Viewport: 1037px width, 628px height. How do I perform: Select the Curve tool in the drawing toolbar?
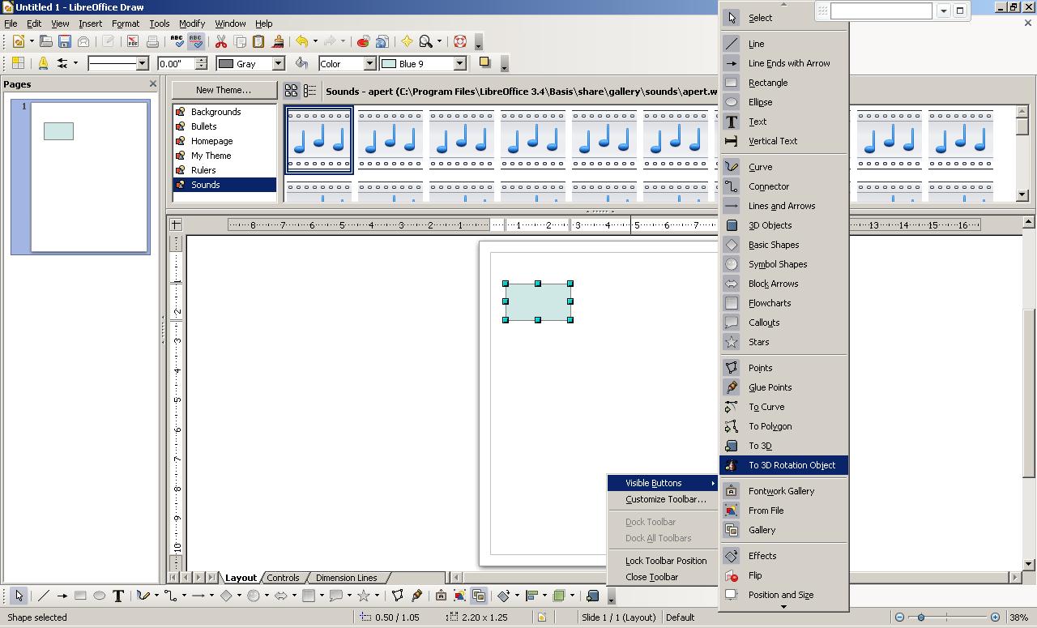pos(143,596)
